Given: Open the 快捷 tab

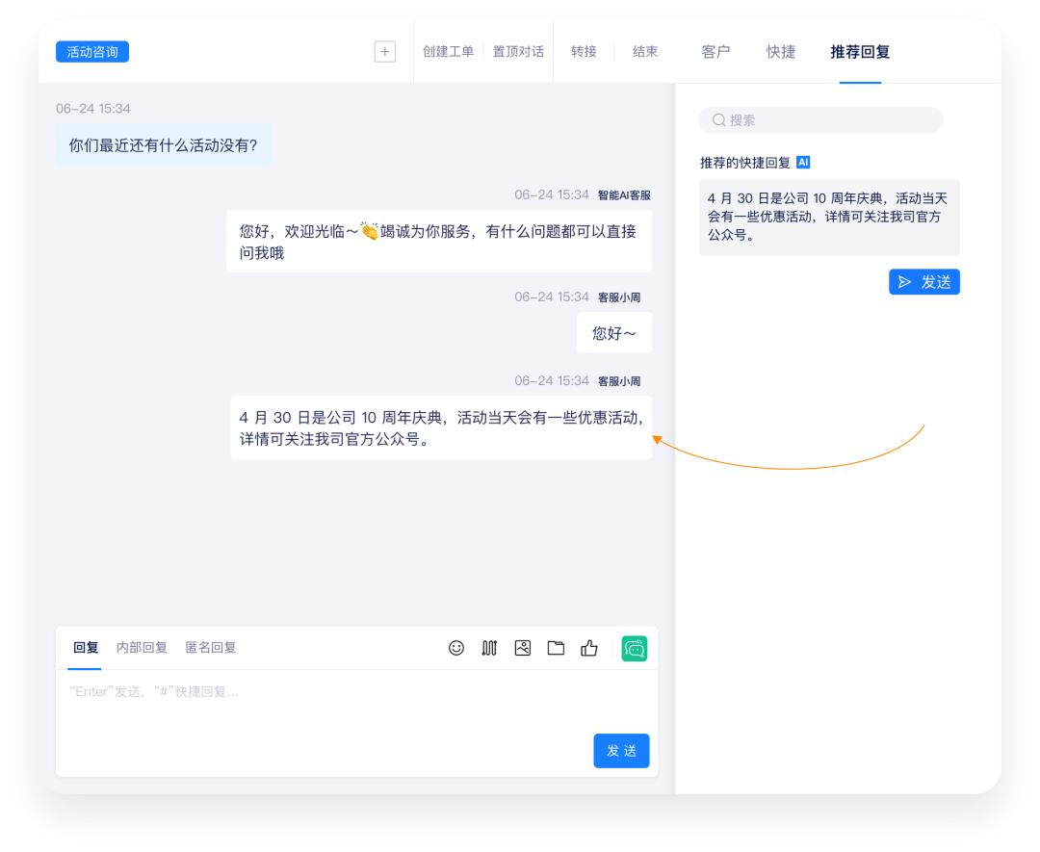Looking at the screenshot, I should pos(781,53).
